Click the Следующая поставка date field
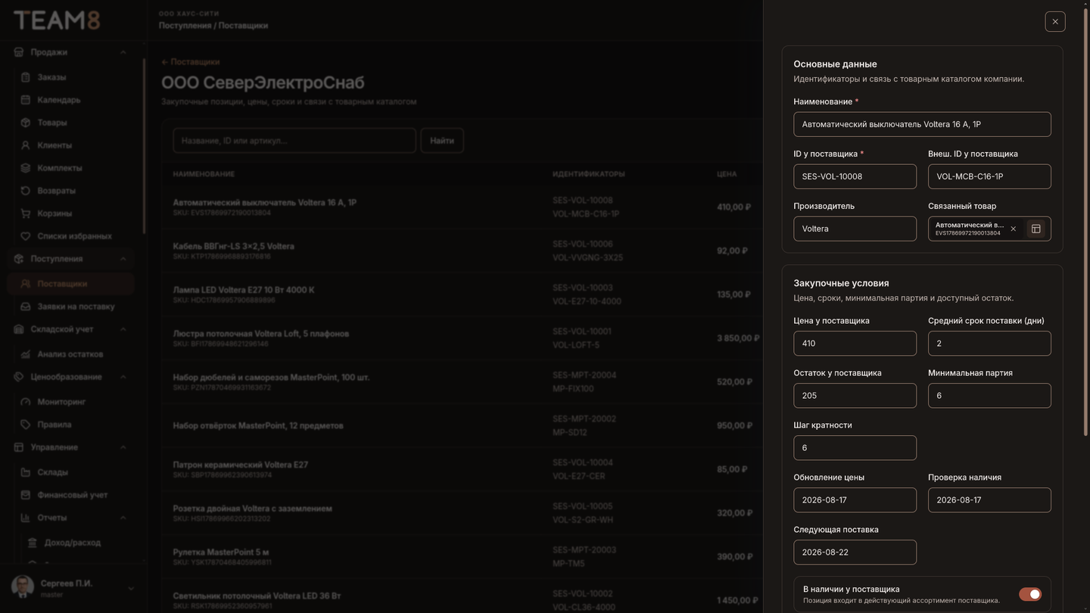This screenshot has height=613, width=1090. (x=855, y=552)
